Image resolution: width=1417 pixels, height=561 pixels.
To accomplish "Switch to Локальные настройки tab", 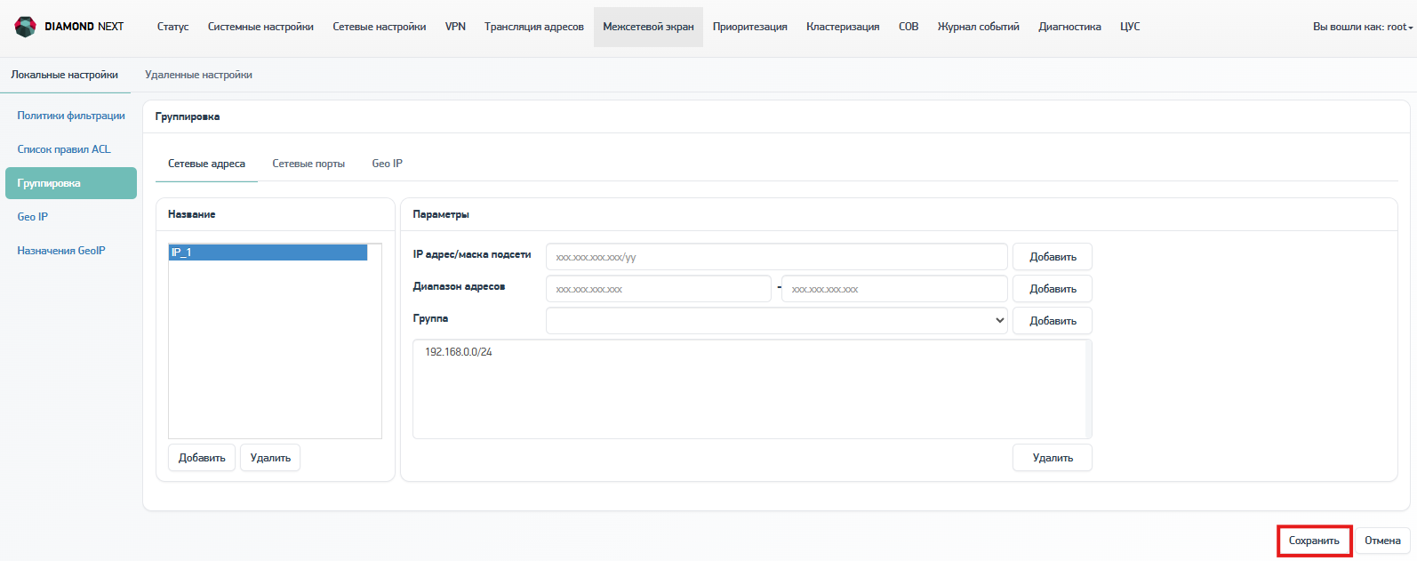I will 65,75.
